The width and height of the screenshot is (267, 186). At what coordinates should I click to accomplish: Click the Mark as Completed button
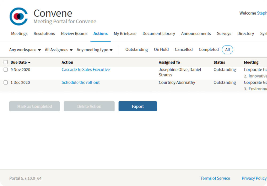[34, 106]
